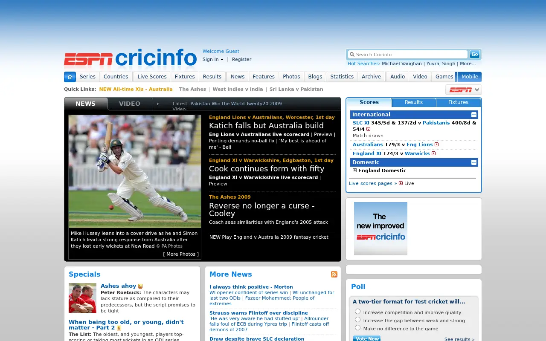
Task: Click the search magnifier icon
Action: coord(352,55)
